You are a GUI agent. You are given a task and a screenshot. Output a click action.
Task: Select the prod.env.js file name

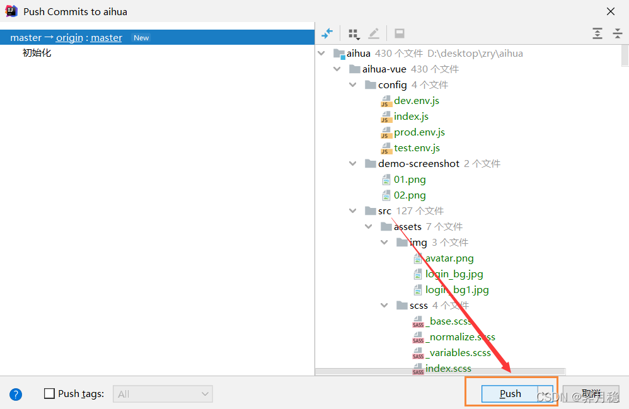419,132
